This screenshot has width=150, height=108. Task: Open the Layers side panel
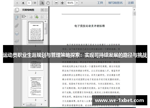click(17, 33)
